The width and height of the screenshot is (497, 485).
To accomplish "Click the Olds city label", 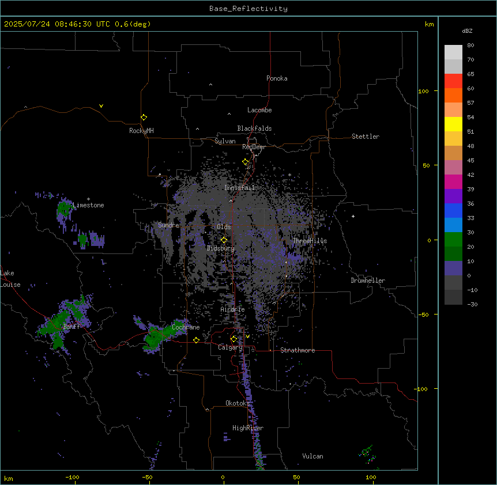I will click(224, 227).
